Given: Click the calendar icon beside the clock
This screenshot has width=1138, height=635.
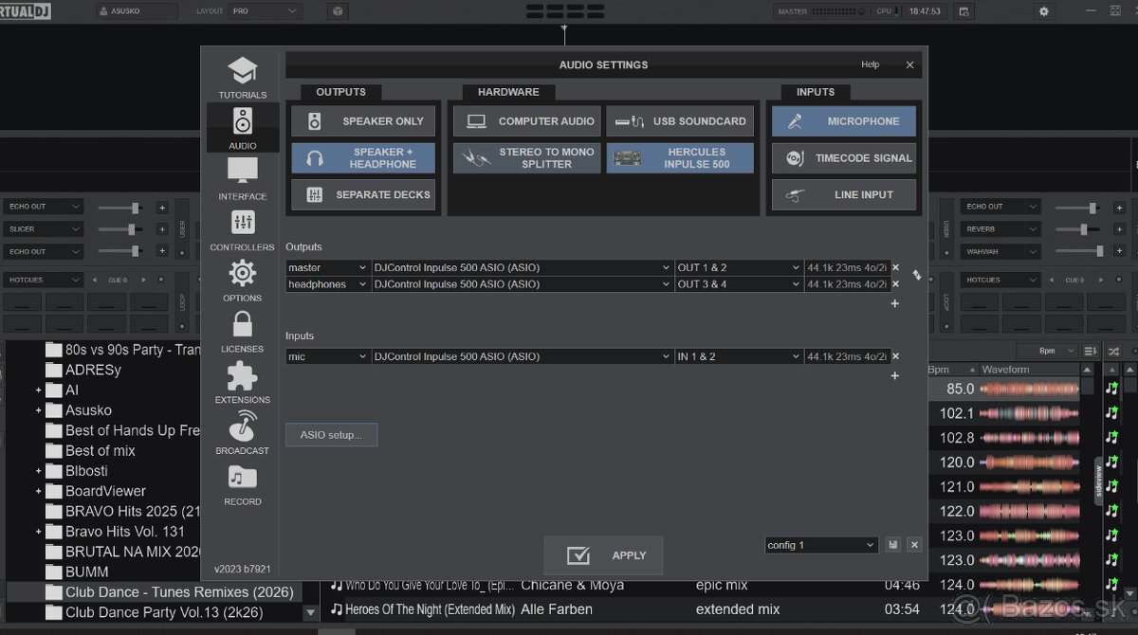Looking at the screenshot, I should [x=964, y=11].
